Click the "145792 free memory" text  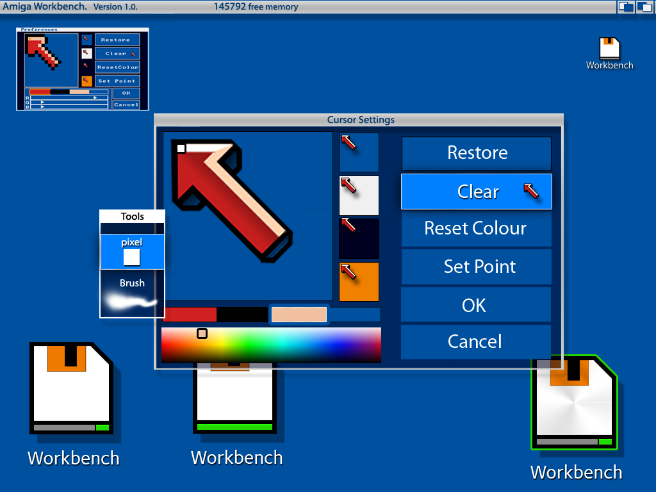pyautogui.click(x=256, y=6)
